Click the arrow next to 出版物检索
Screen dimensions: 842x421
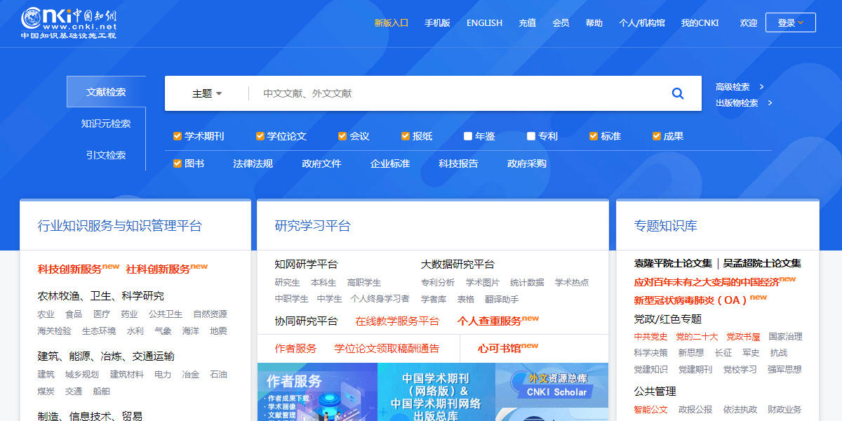click(770, 103)
